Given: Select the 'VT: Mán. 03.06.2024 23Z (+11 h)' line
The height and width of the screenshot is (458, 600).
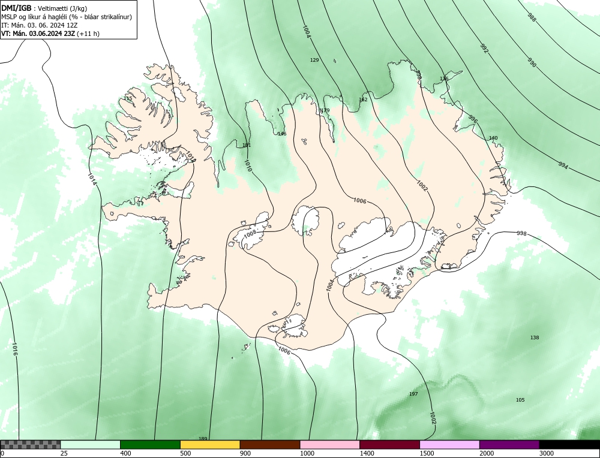Looking at the screenshot, I should [x=50, y=34].
